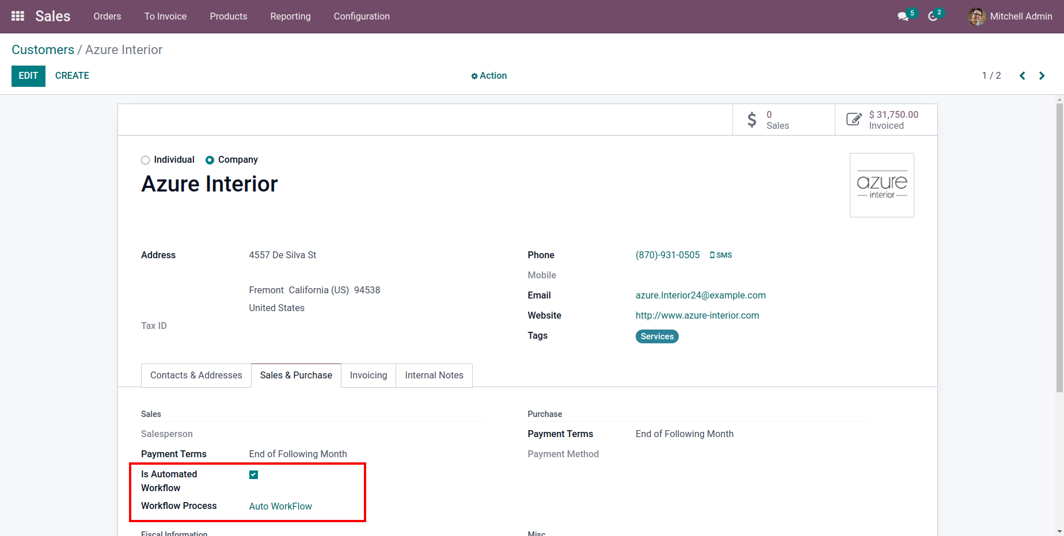Viewport: 1064px width, 536px height.
Task: Go back to Customers breadcrumb
Action: pos(43,50)
